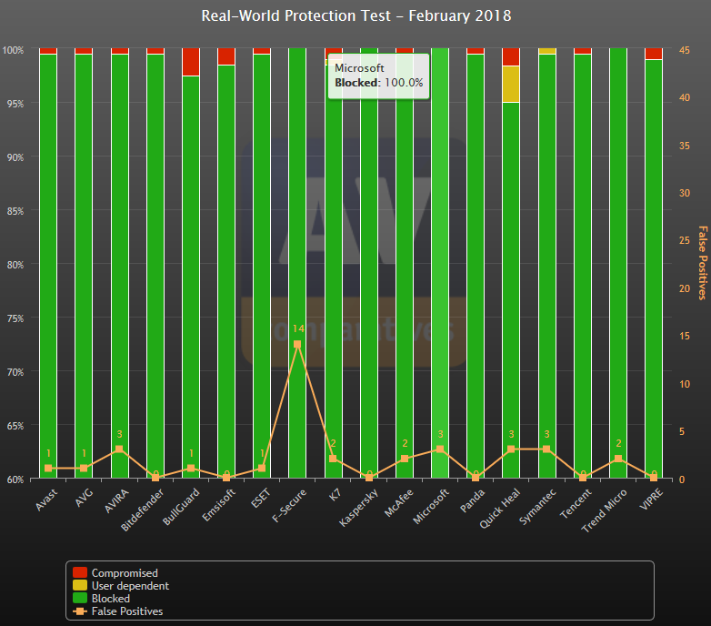Click the AVIRA false positives data point
Screen dimensions: 711x626
(x=119, y=449)
